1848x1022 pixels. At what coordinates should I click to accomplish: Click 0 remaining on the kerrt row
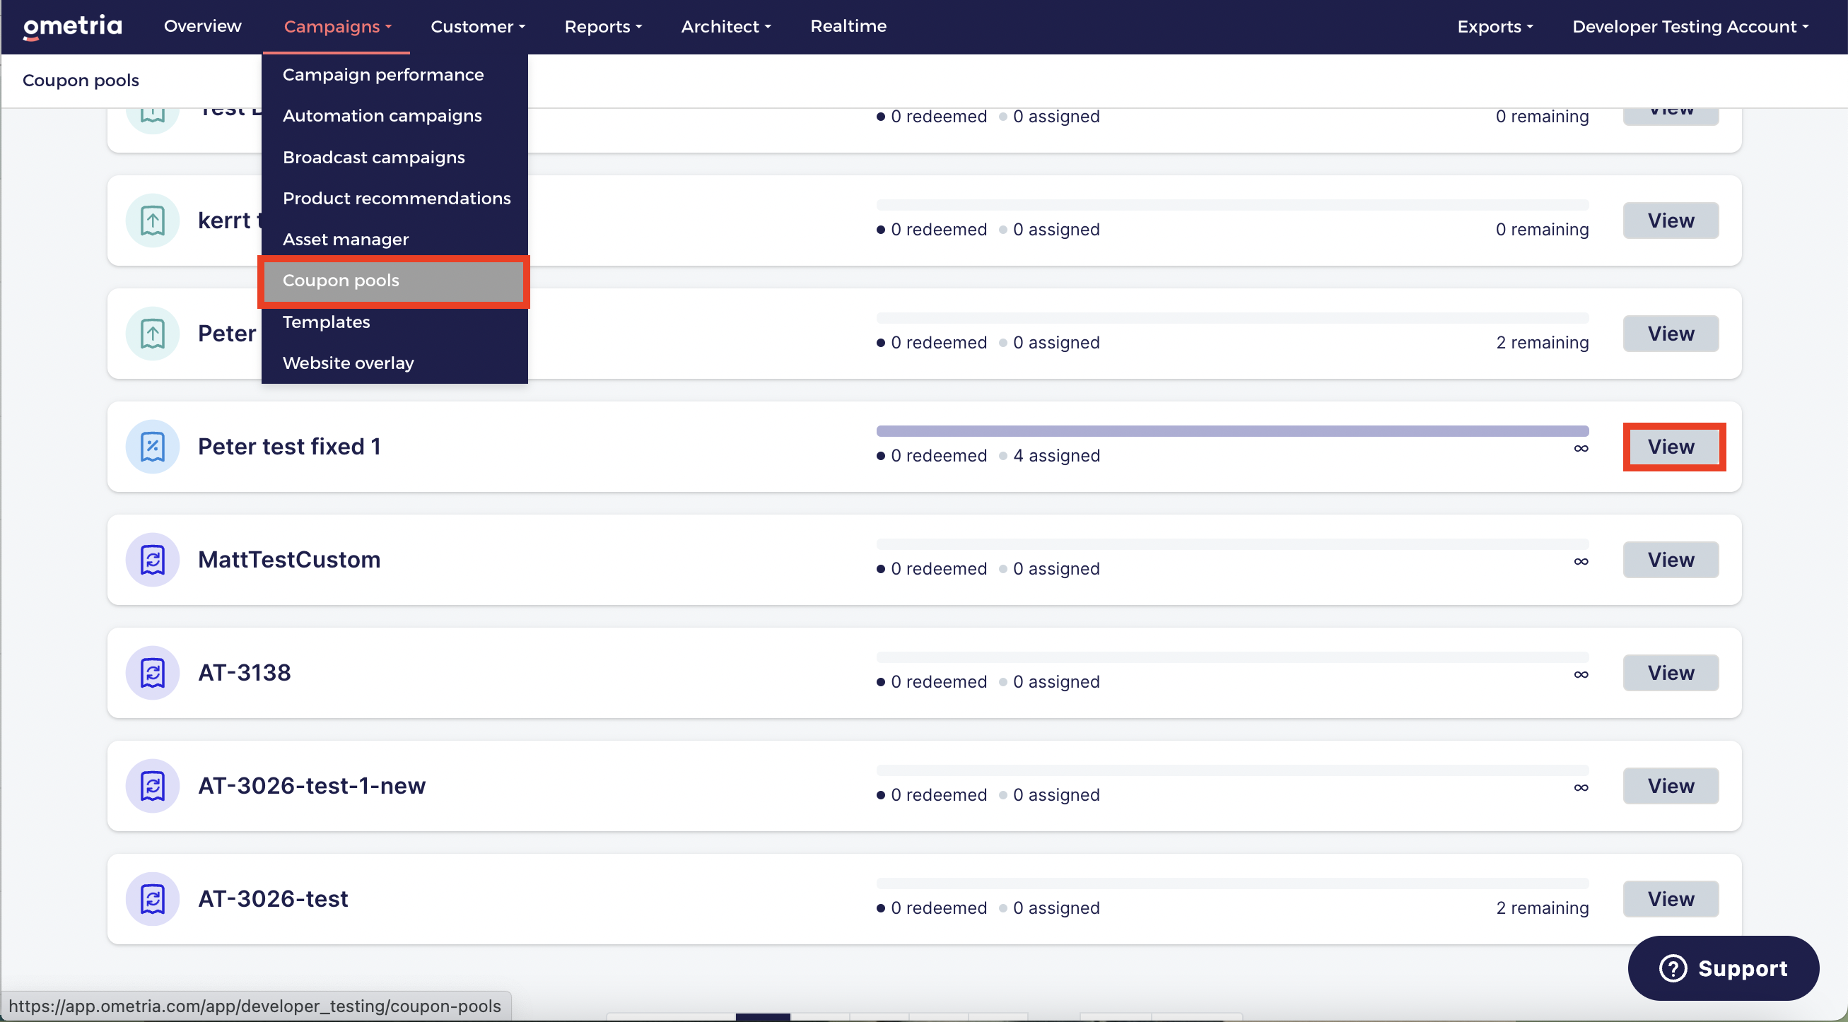coord(1543,230)
